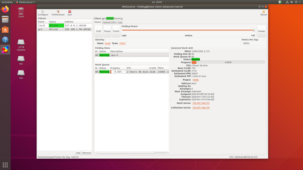Viewport: 303px width, 170px height.
Task: Click the volume tray icon
Action: click(292, 2)
